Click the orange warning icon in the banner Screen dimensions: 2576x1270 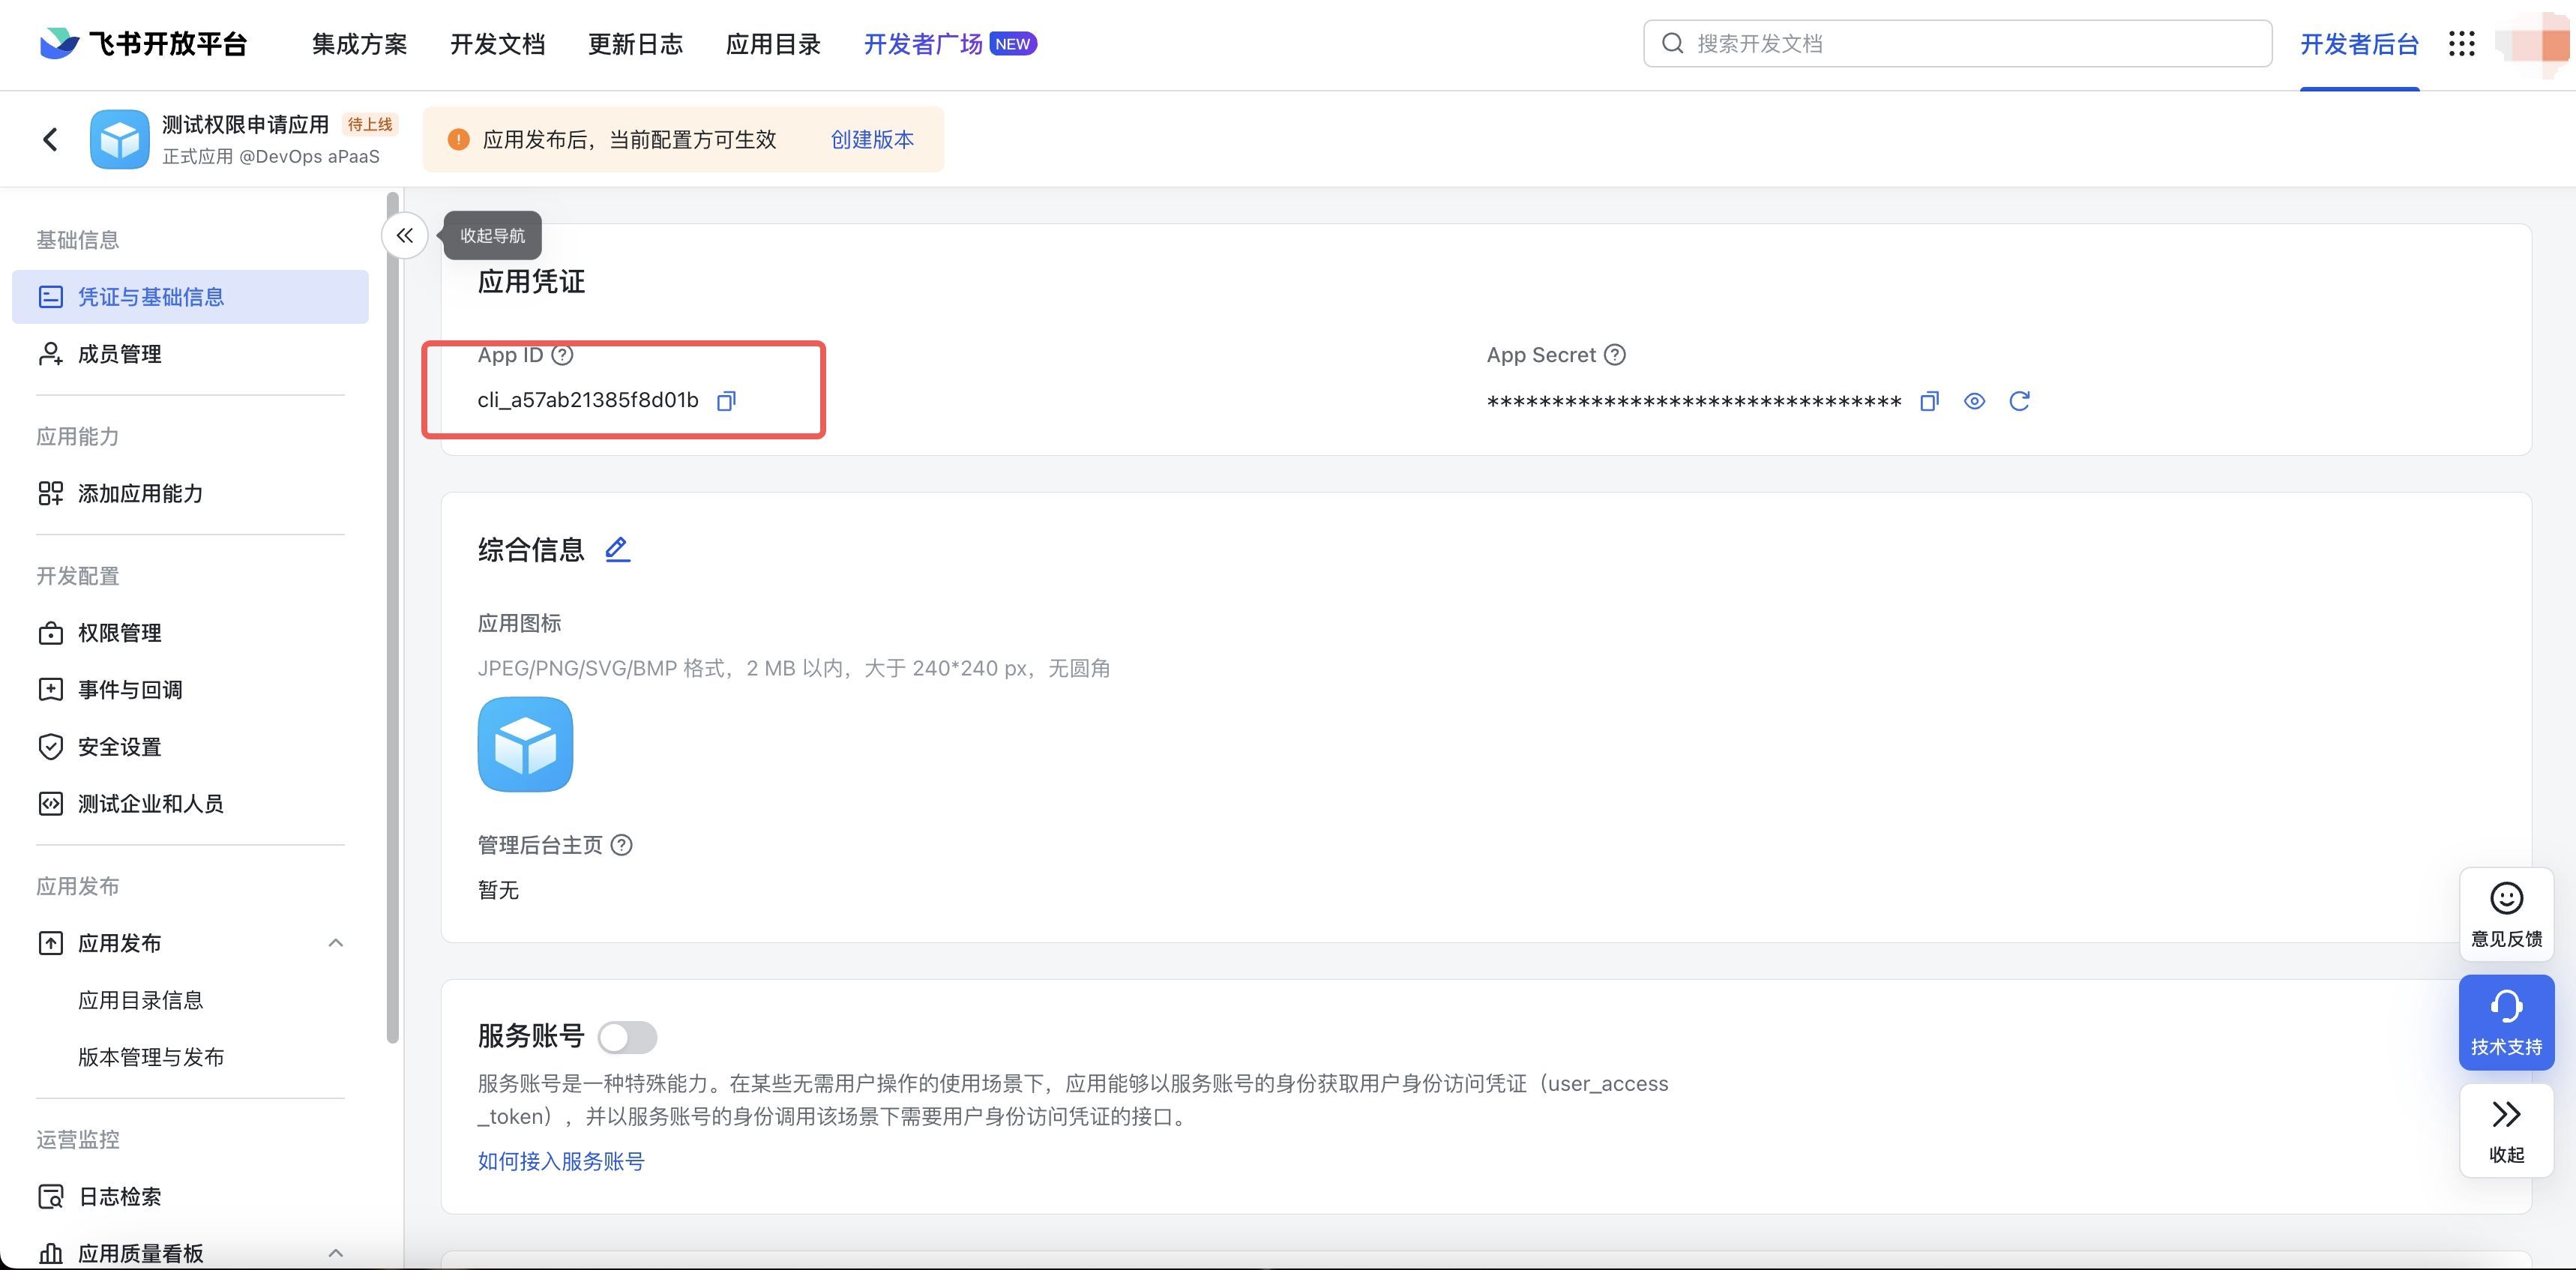[458, 139]
